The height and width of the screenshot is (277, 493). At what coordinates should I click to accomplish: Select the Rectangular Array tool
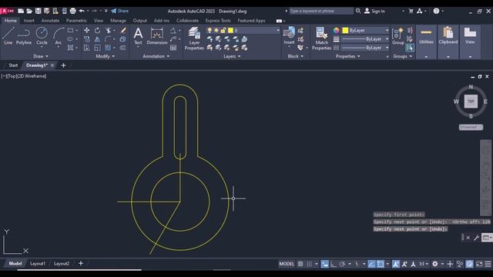108,48
